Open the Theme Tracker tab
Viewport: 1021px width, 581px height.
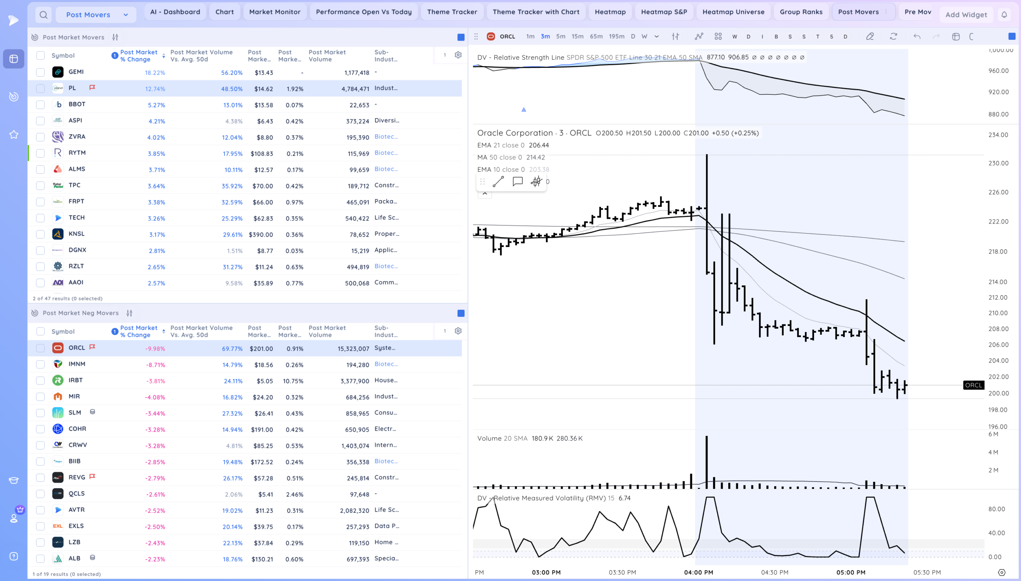pos(451,12)
